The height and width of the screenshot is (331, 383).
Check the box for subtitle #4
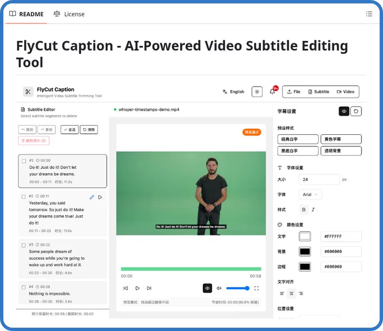[x=24, y=287]
